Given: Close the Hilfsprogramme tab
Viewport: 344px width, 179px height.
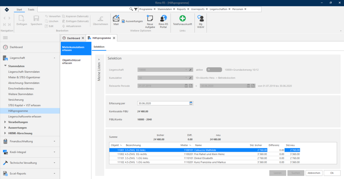Looking at the screenshot, I should click(x=114, y=38).
